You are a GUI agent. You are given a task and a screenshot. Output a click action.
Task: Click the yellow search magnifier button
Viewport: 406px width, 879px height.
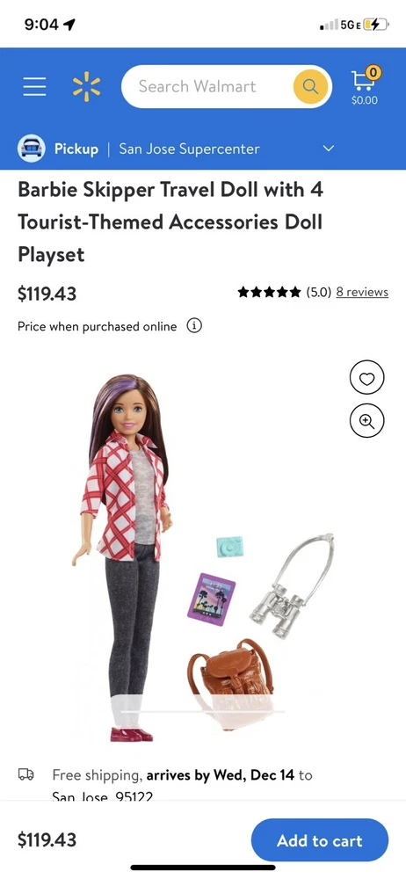point(309,86)
